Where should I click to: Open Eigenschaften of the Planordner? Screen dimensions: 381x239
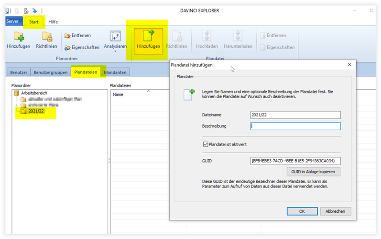[x=82, y=47]
